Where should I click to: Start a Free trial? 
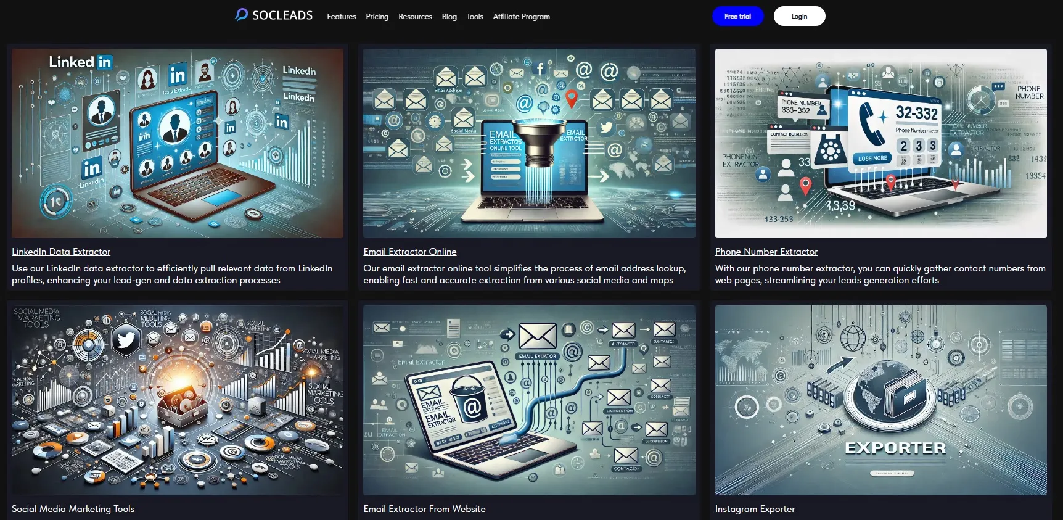coord(737,16)
